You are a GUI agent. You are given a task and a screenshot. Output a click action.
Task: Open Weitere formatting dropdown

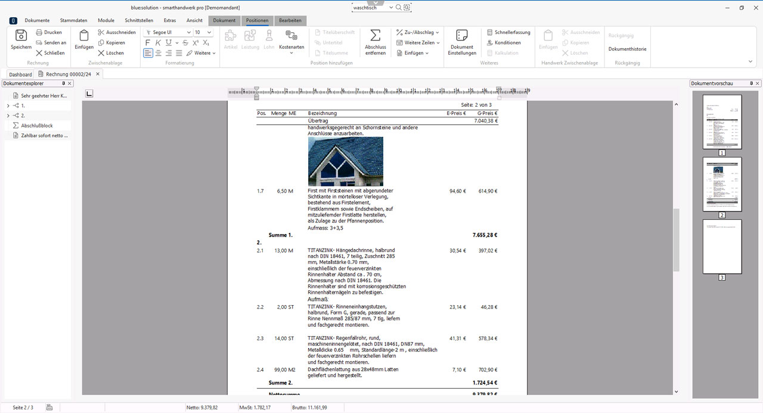tap(200, 53)
